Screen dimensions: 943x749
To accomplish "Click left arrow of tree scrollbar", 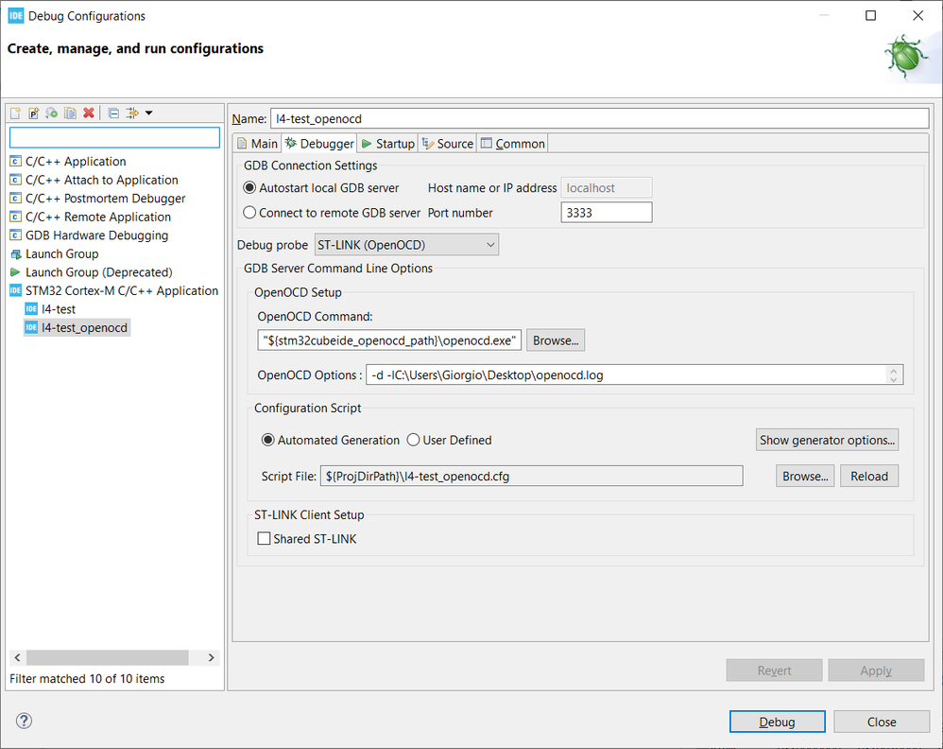I will pos(17,657).
